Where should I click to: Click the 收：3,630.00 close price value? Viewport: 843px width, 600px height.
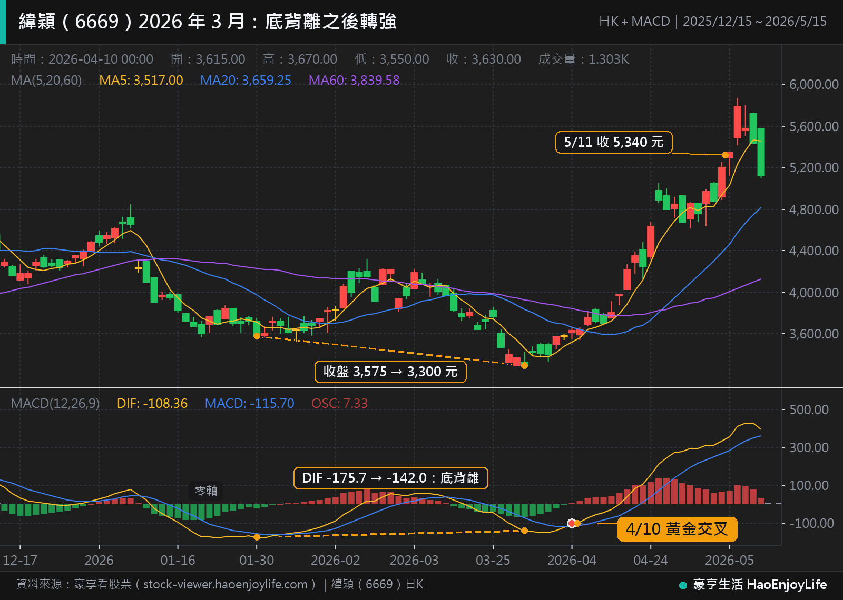[484, 59]
